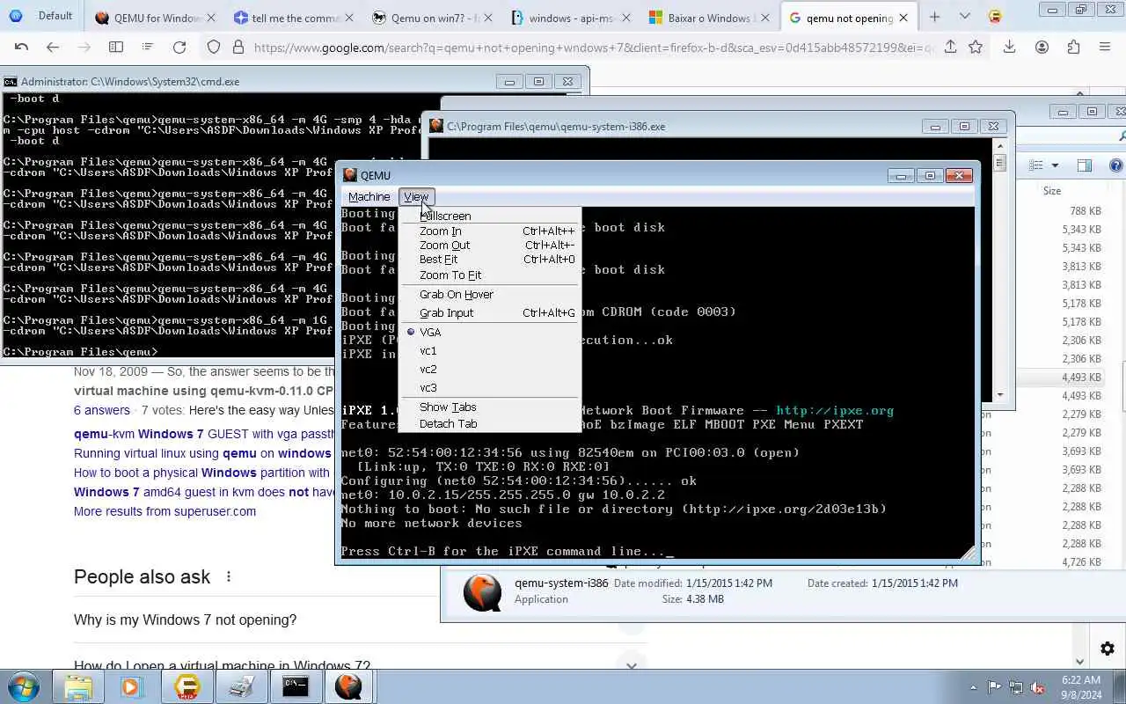Screen dimensions: 1126x704
Task: Click the Size column header in Explorer
Action: [1052, 190]
